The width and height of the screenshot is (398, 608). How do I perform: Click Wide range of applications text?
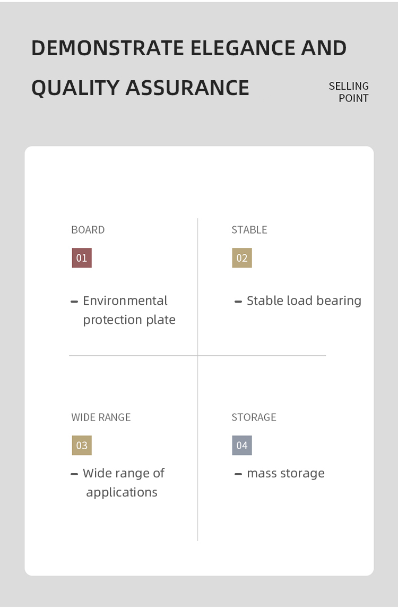coord(123,483)
